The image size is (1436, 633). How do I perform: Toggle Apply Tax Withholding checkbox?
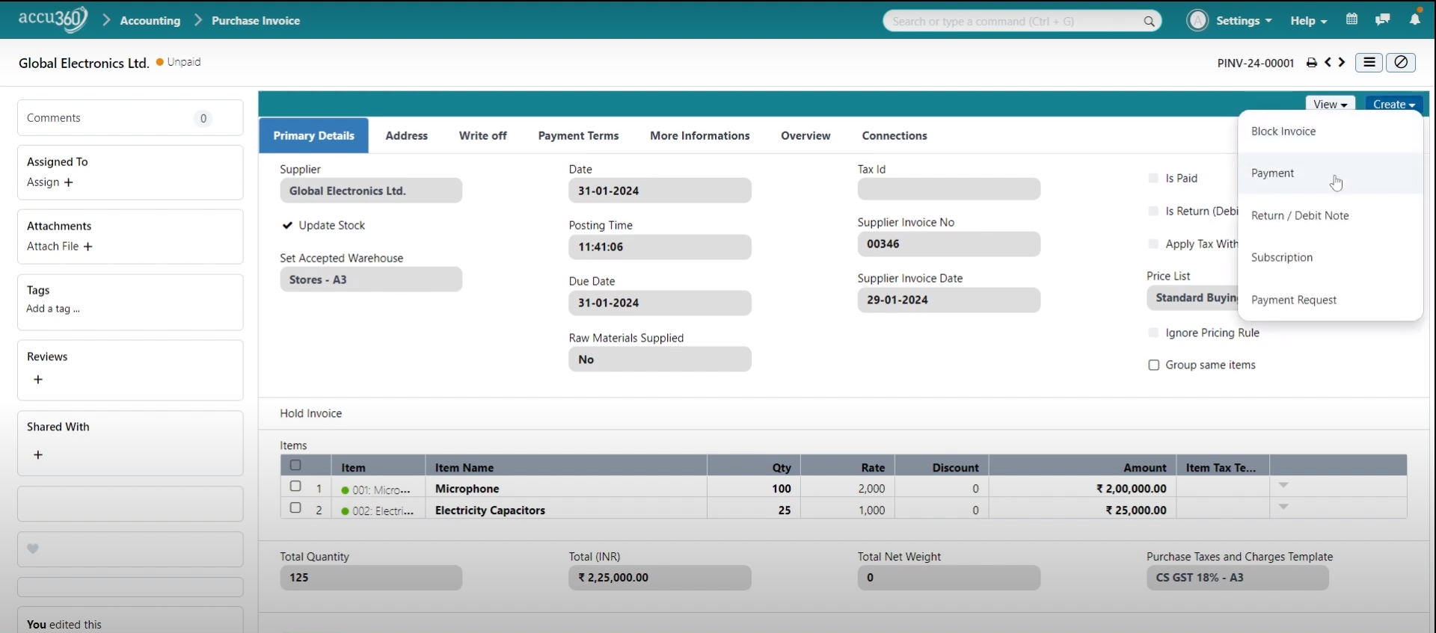point(1153,244)
